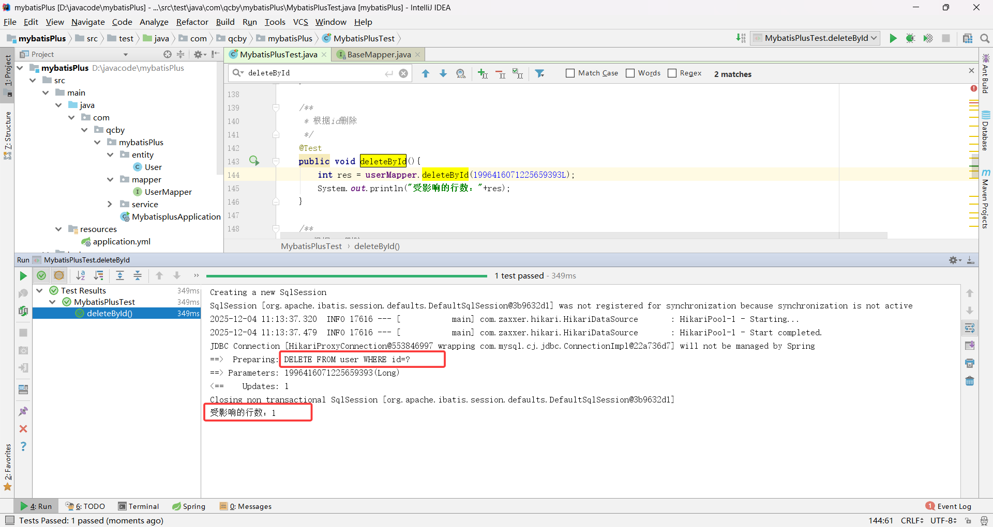Viewport: 993px width, 527px height.
Task: Toggle show passed tests icon
Action: (41, 275)
